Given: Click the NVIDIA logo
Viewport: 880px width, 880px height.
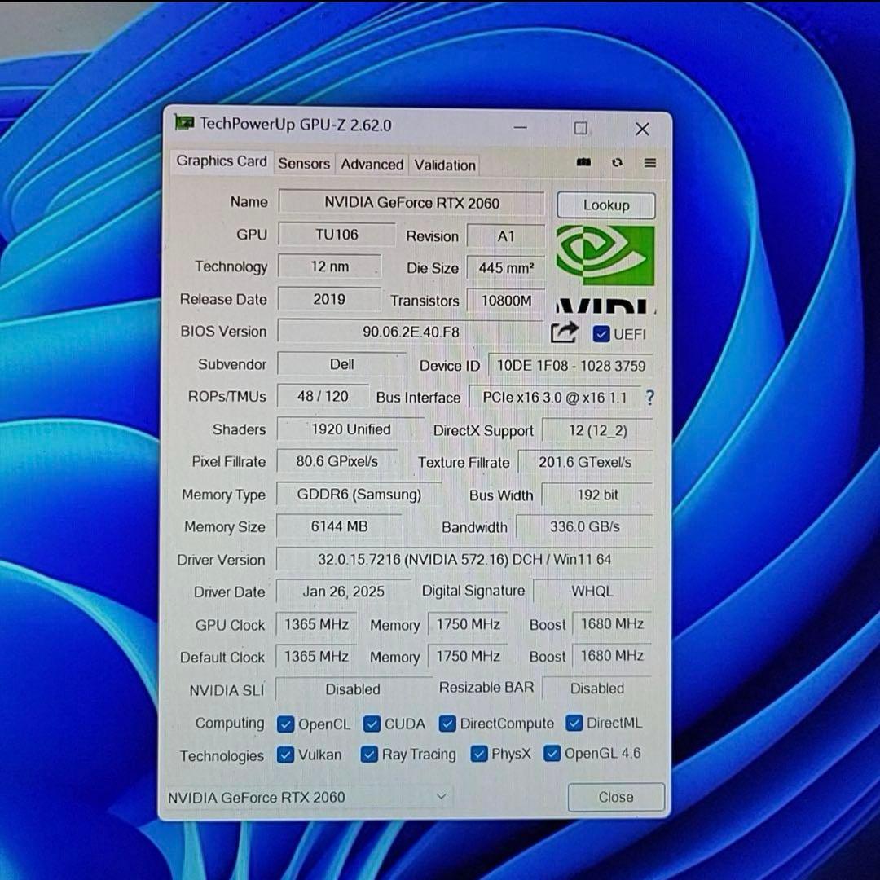Looking at the screenshot, I should pos(605,254).
